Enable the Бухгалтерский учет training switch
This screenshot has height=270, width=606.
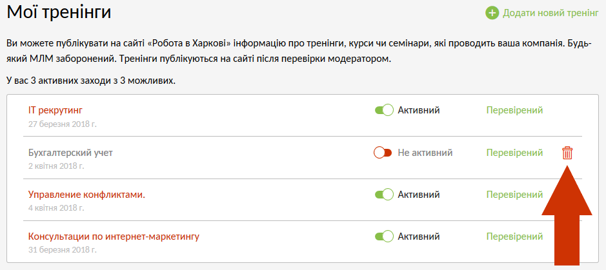383,153
